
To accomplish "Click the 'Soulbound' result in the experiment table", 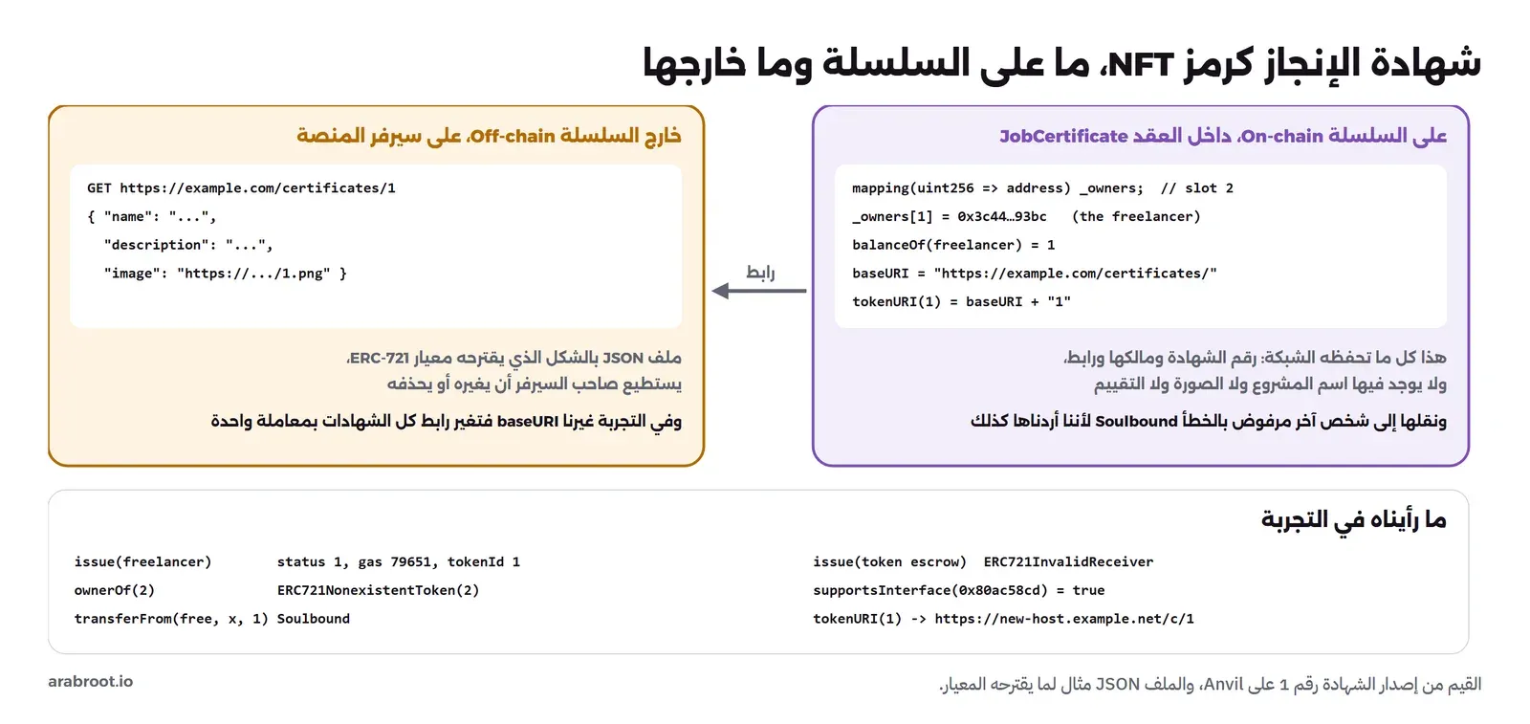I will [314, 619].
